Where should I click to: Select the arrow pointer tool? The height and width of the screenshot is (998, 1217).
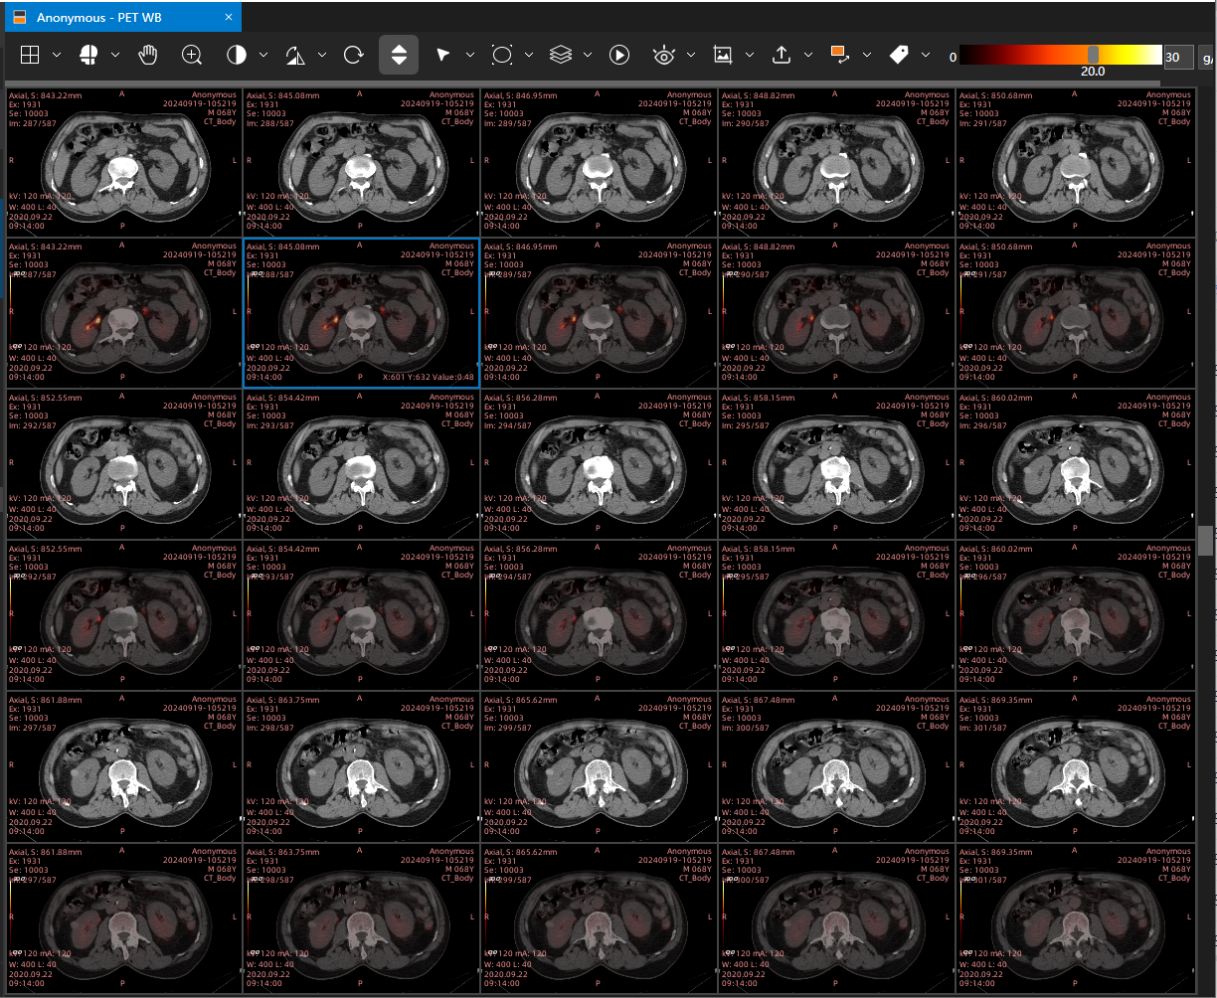pos(443,55)
